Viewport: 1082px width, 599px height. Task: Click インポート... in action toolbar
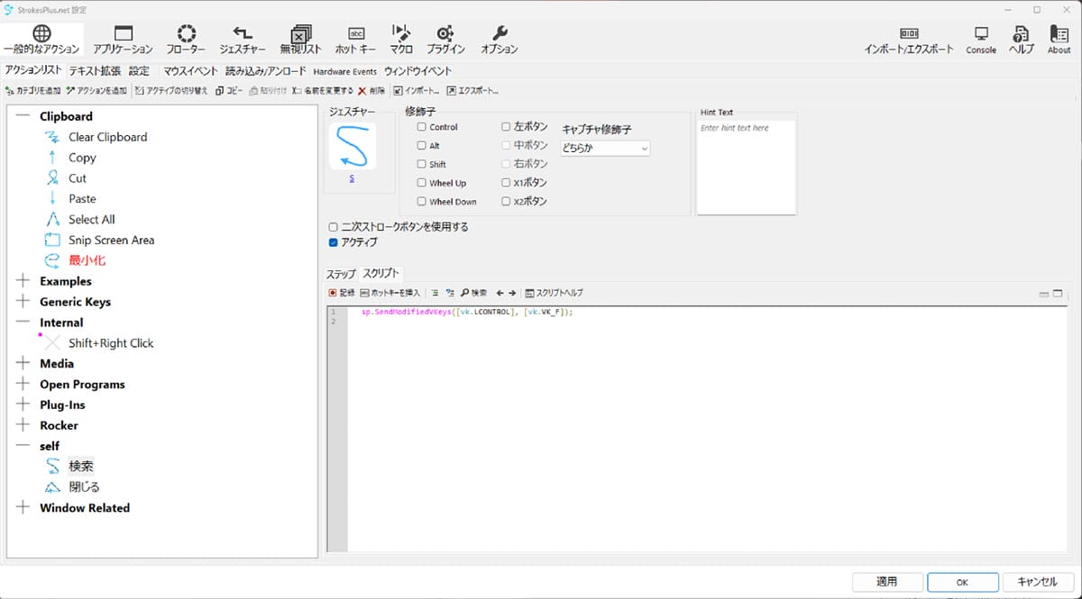click(x=417, y=91)
